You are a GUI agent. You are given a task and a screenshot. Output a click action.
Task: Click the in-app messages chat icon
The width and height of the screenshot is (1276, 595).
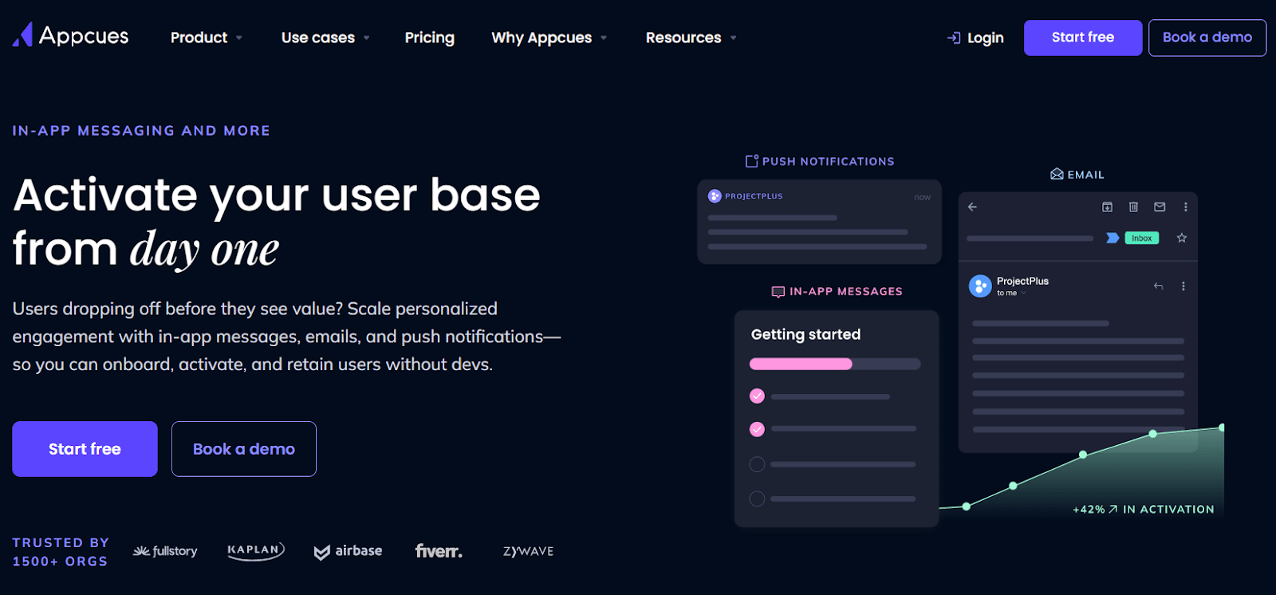pos(778,292)
